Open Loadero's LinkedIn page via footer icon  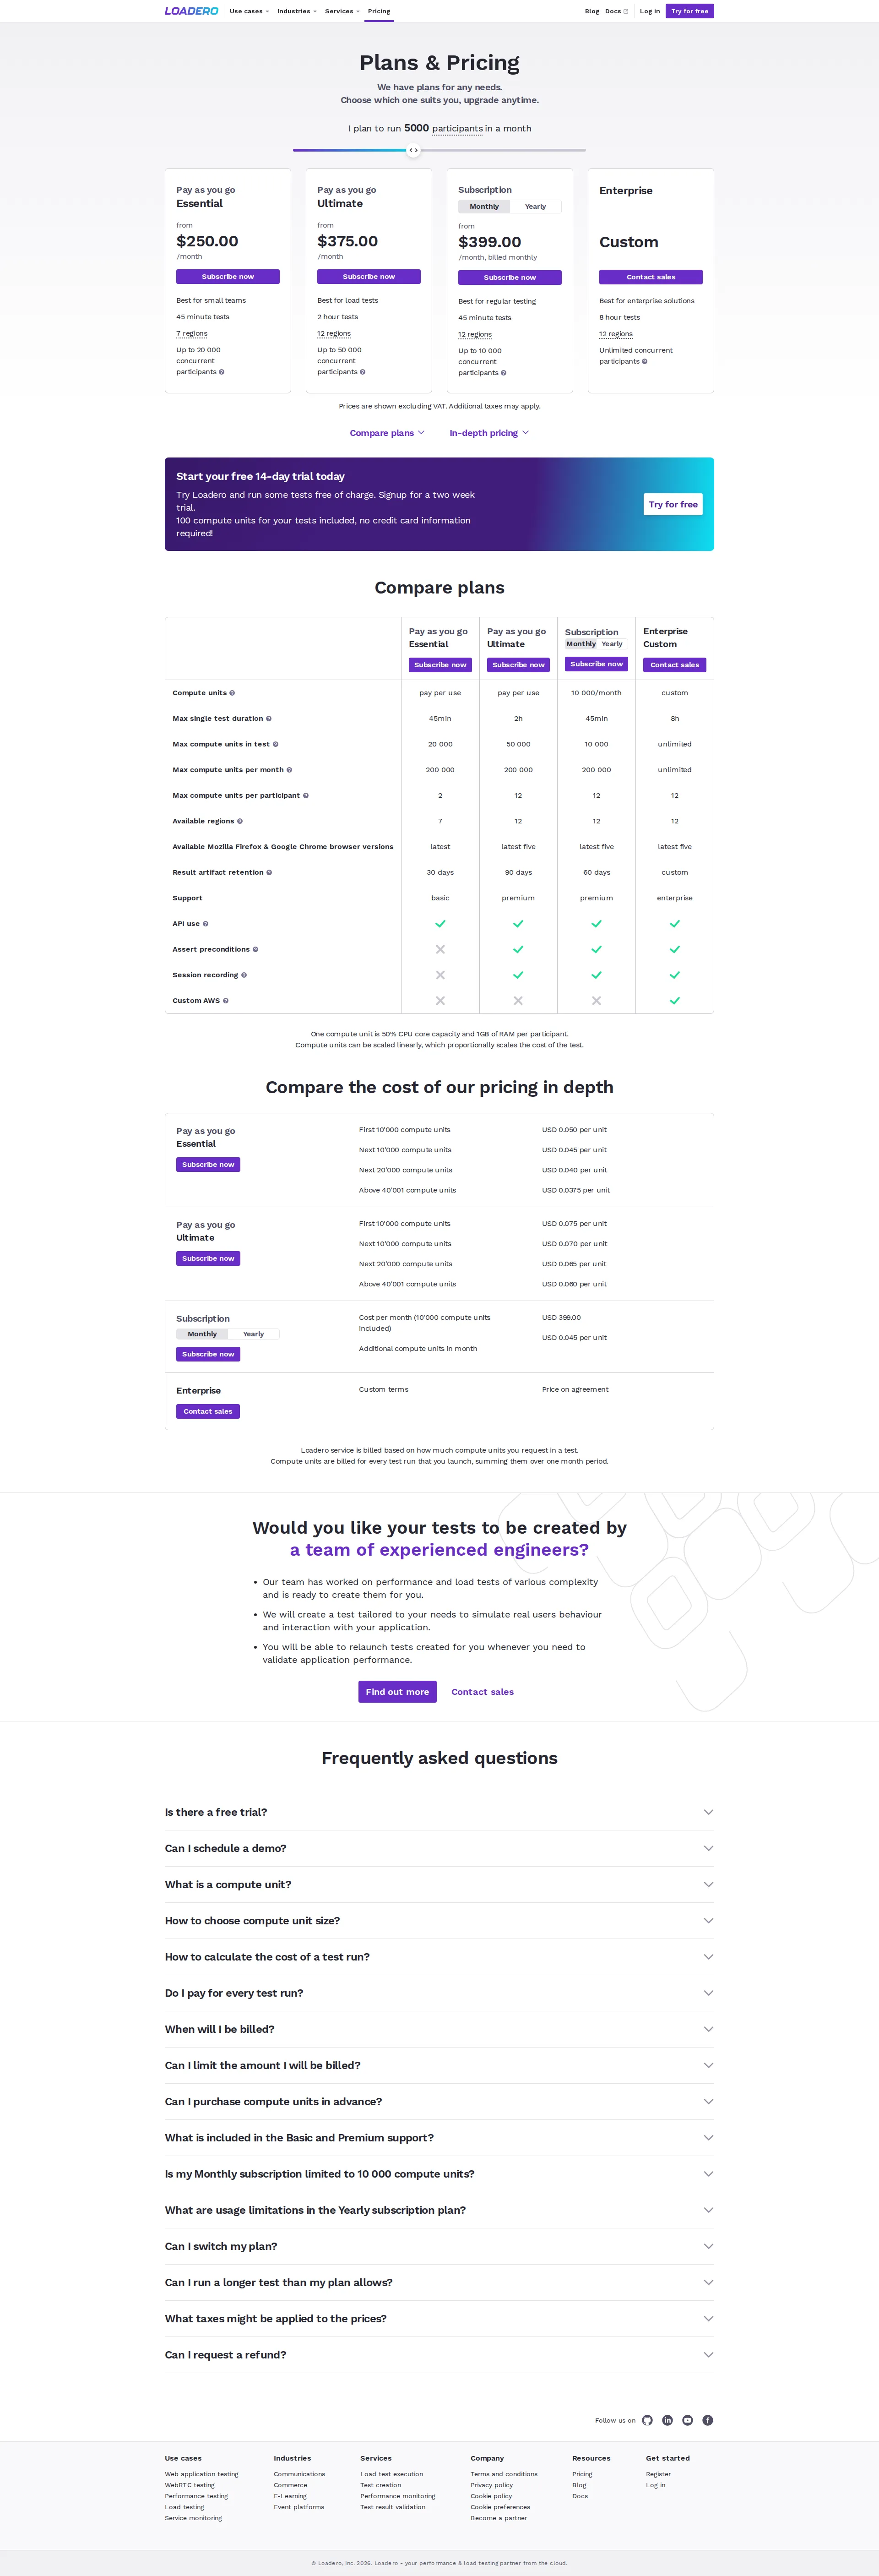pyautogui.click(x=667, y=2420)
